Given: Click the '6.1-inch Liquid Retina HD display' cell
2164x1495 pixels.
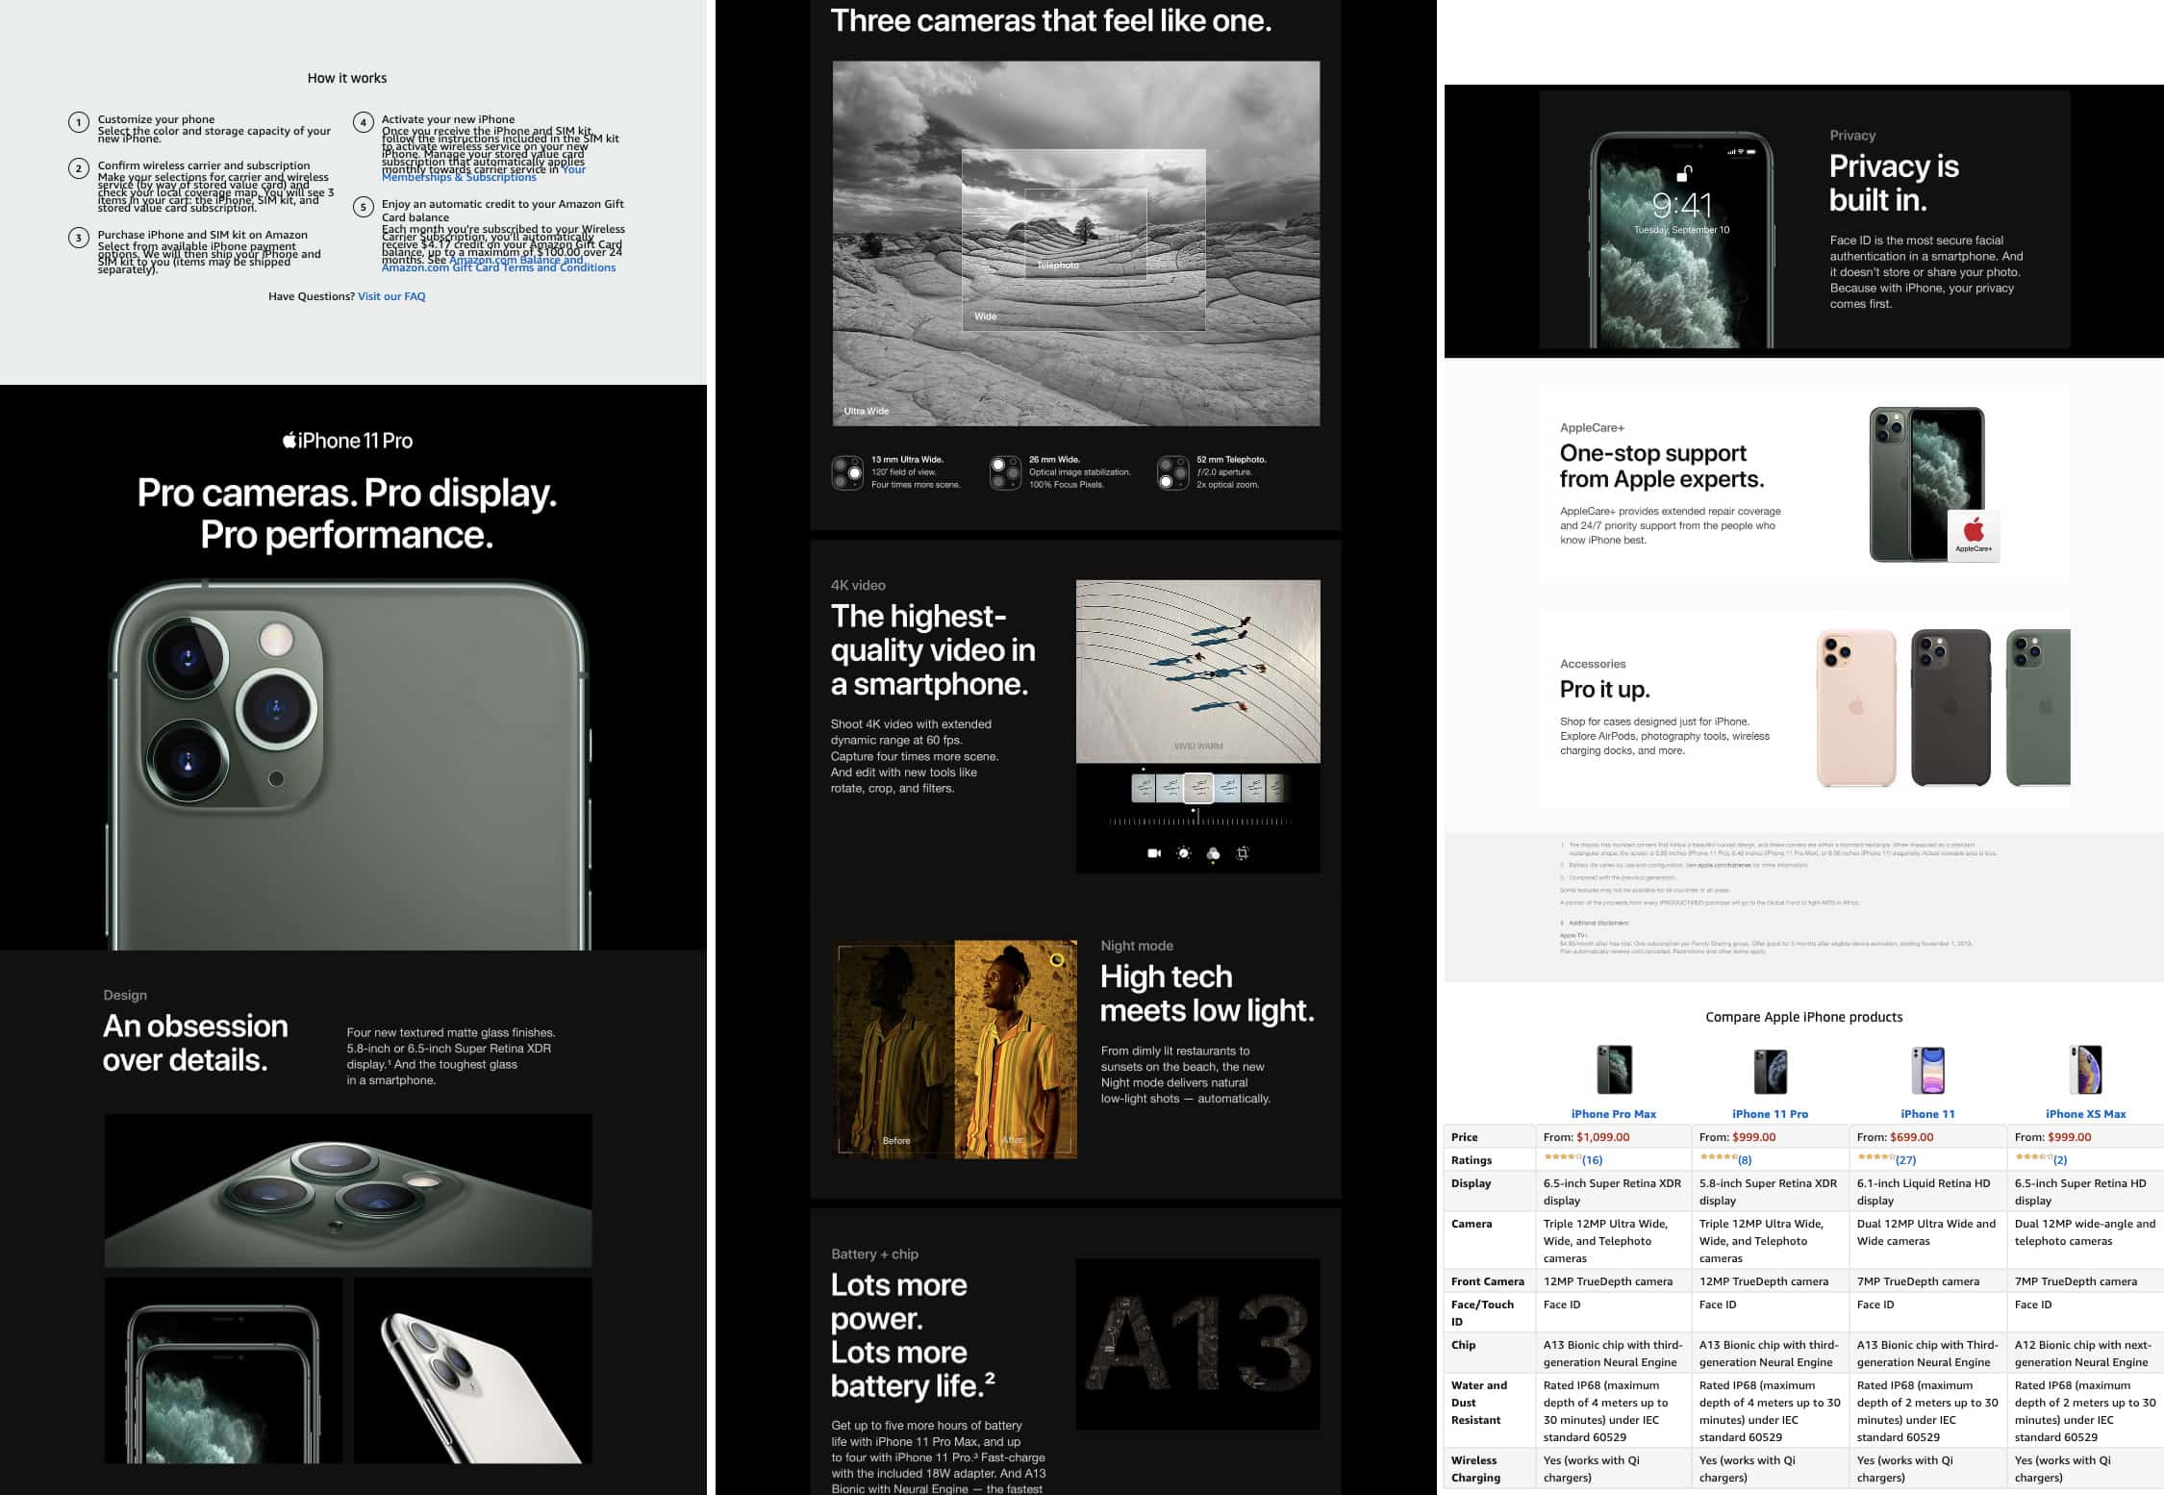Looking at the screenshot, I should tap(1927, 1192).
